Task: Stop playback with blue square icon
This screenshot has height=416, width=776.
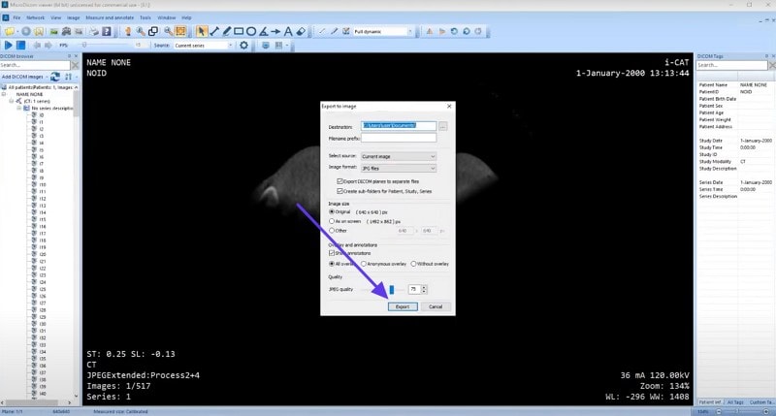Action: coord(20,45)
